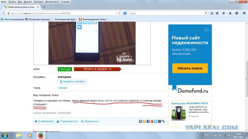Click inside the URL address bar
This screenshot has height=139, width=248.
pyautogui.click(x=62, y=14)
